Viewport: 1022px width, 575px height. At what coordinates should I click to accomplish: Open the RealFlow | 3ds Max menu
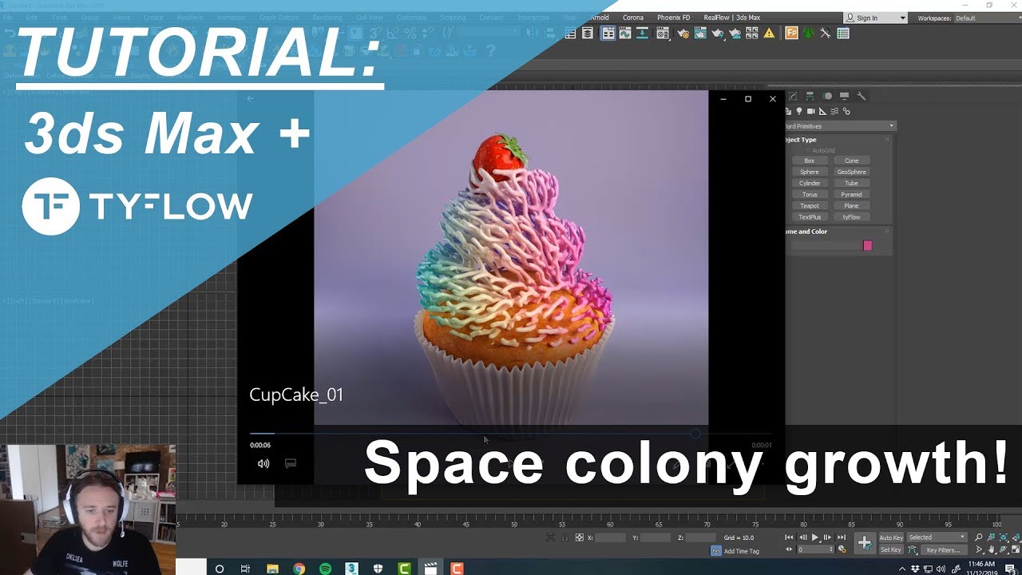coord(731,18)
